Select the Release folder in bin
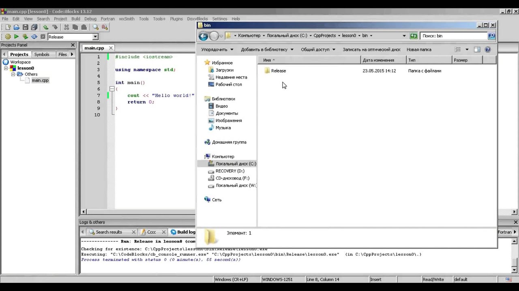The height and width of the screenshot is (291, 519). pyautogui.click(x=278, y=71)
